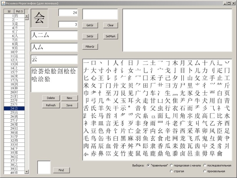This screenshot has height=178, width=237.
Task: Sort by the Id column header
Action: 9,11
